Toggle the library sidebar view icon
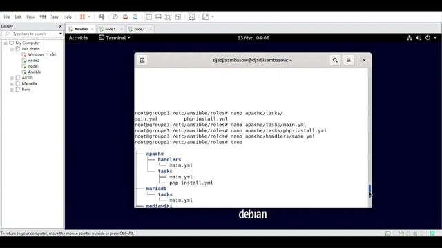 [148, 17]
